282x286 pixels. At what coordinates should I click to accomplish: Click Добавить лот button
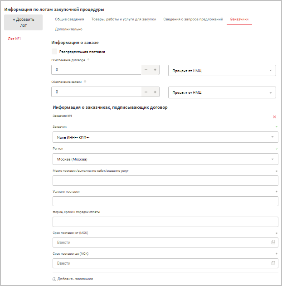click(x=23, y=22)
